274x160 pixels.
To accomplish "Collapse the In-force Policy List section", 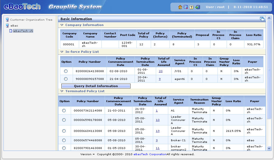I will 62,52.
